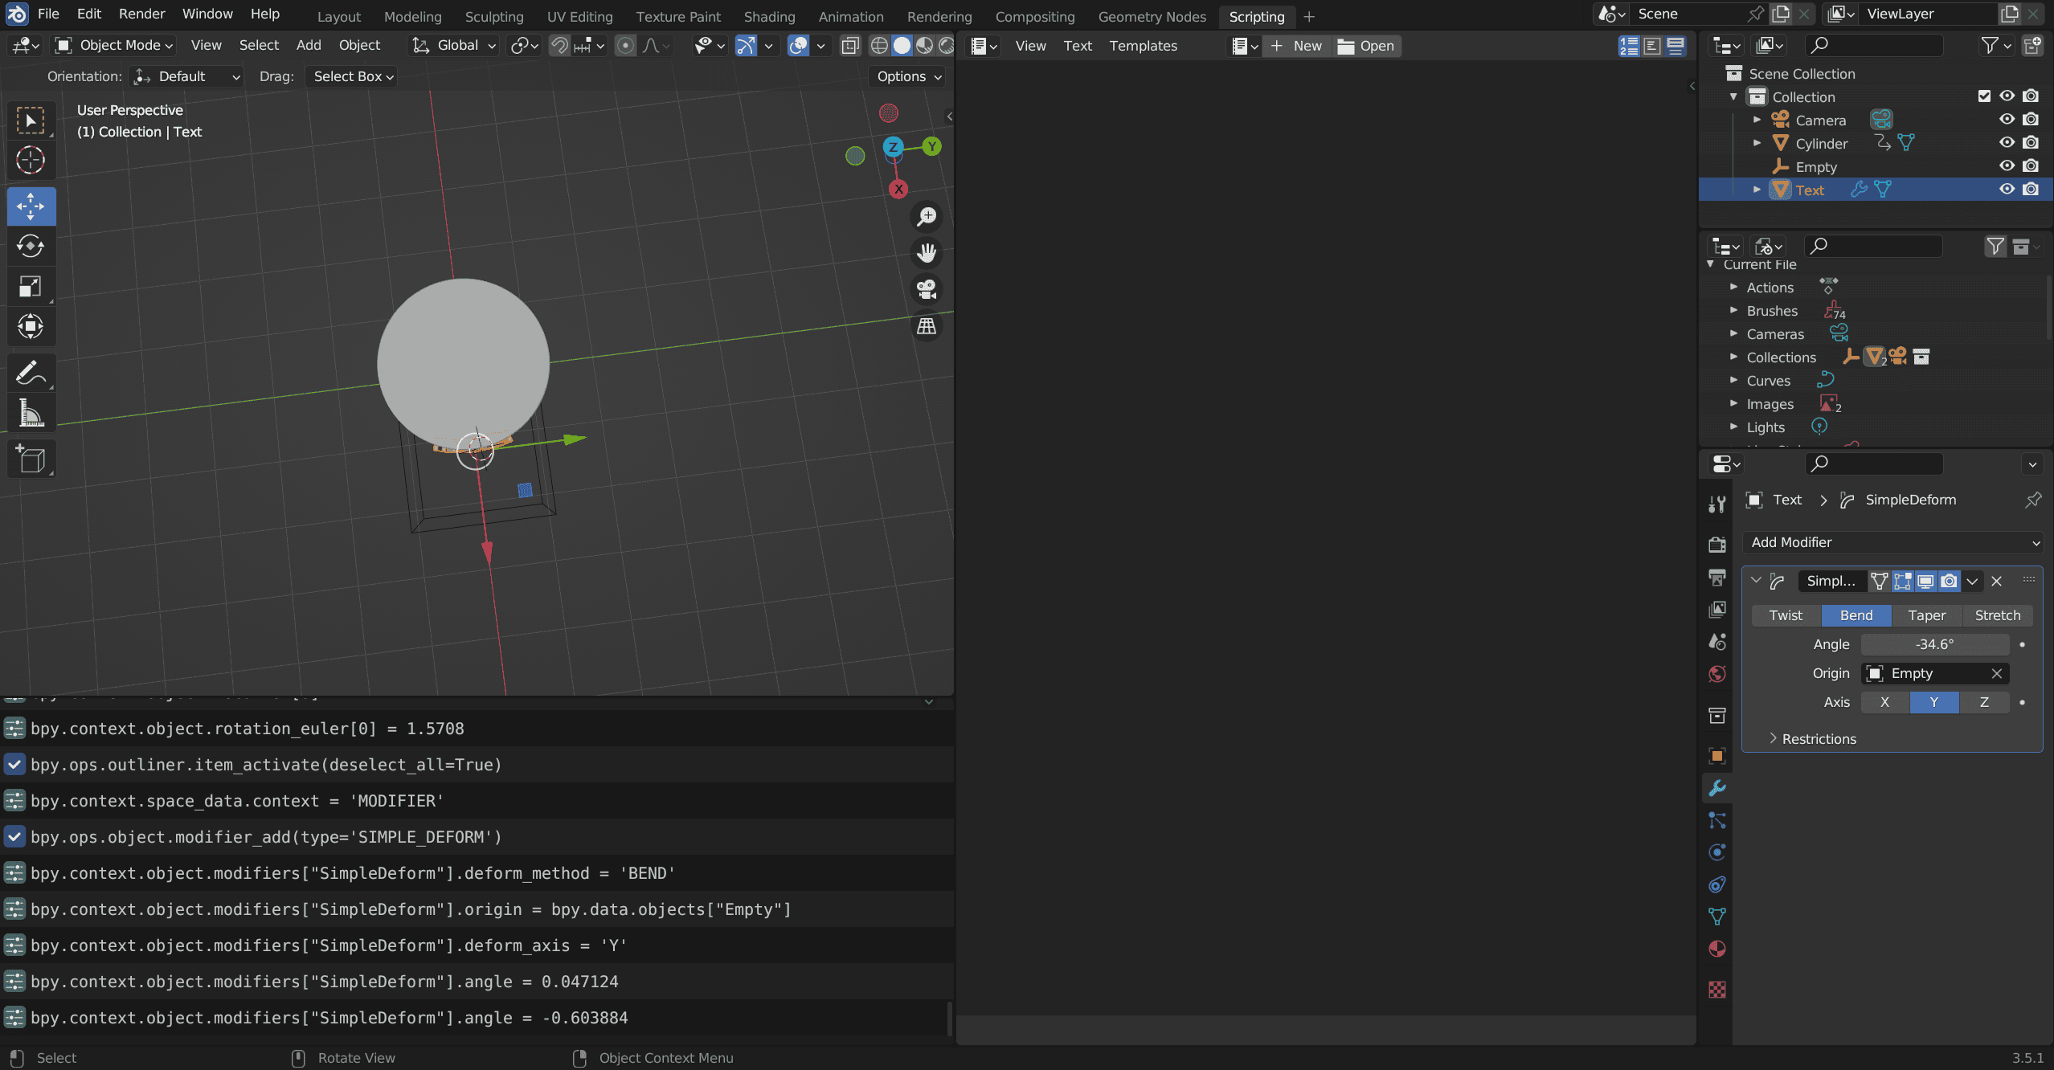The image size is (2054, 1070).
Task: Activate the Annotate pencil tool
Action: (x=31, y=374)
